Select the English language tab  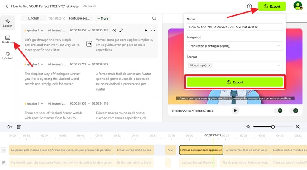click(34, 18)
